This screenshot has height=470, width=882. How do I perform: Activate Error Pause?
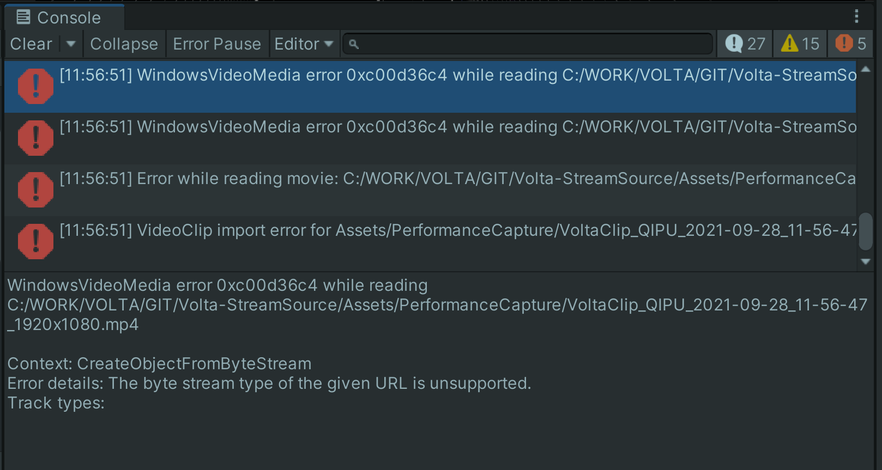pyautogui.click(x=217, y=44)
